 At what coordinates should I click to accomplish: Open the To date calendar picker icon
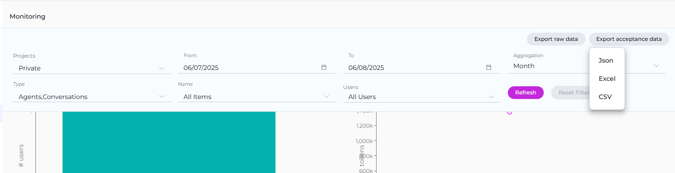[489, 67]
